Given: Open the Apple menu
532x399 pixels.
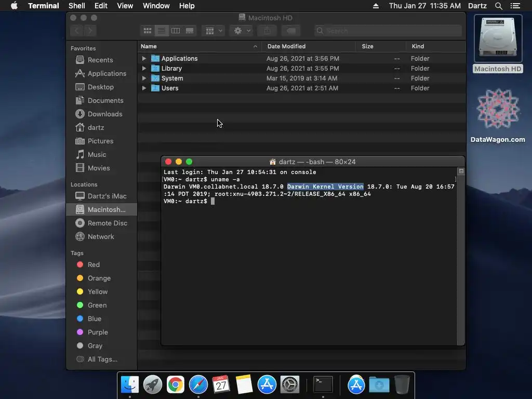Looking at the screenshot, I should (x=14, y=6).
